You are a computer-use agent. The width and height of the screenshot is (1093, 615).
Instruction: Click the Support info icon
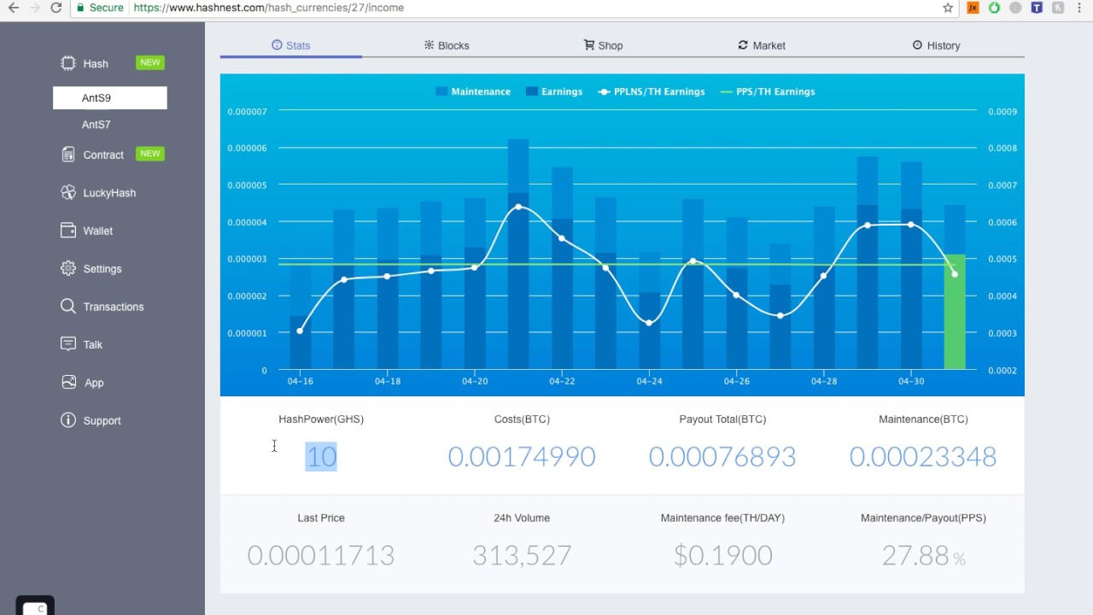(68, 420)
